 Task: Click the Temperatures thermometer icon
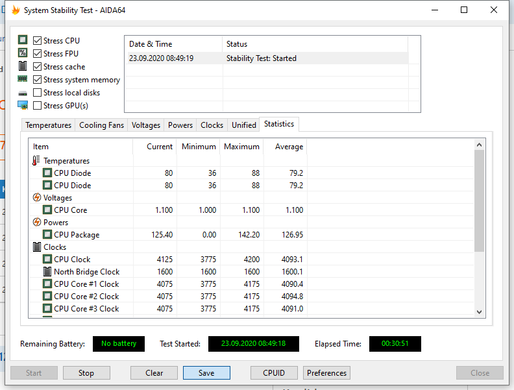tap(36, 160)
